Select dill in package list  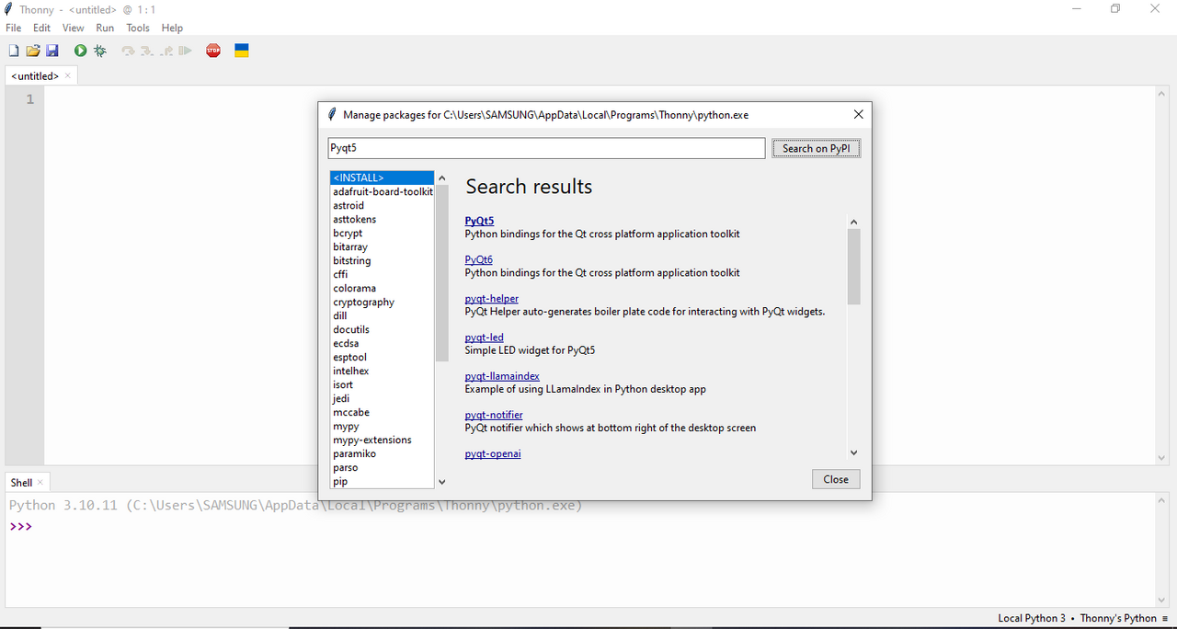[382, 315]
